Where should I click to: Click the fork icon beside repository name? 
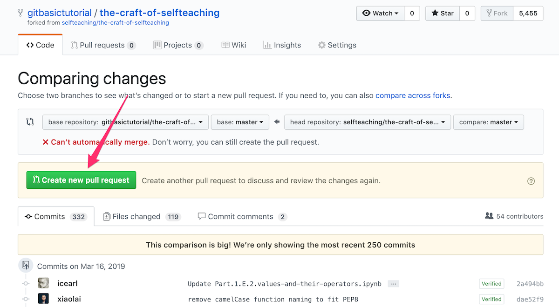(x=20, y=13)
